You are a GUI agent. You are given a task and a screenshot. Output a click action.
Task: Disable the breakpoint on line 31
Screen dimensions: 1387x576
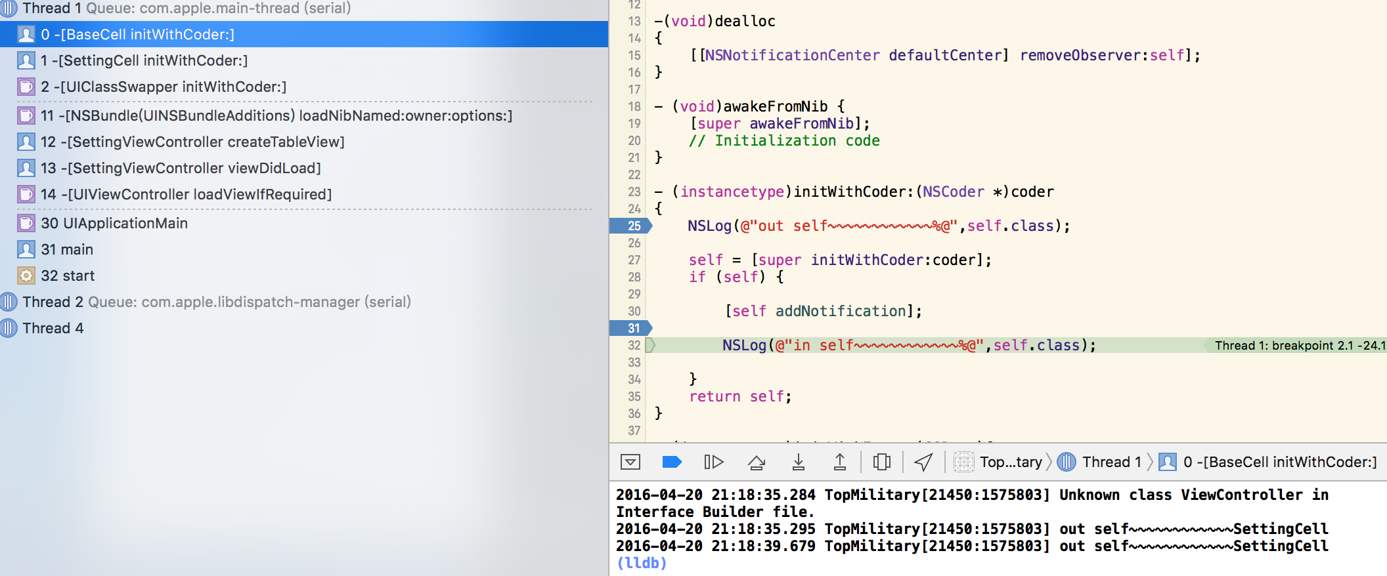pyautogui.click(x=630, y=328)
